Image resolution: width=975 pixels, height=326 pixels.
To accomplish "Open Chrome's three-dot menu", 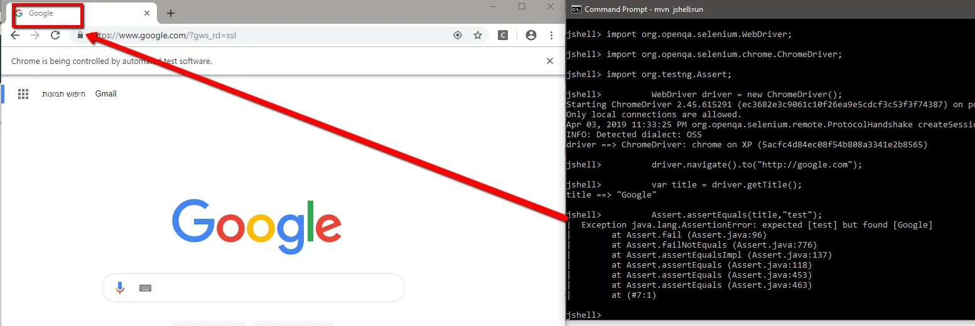I will tap(551, 36).
